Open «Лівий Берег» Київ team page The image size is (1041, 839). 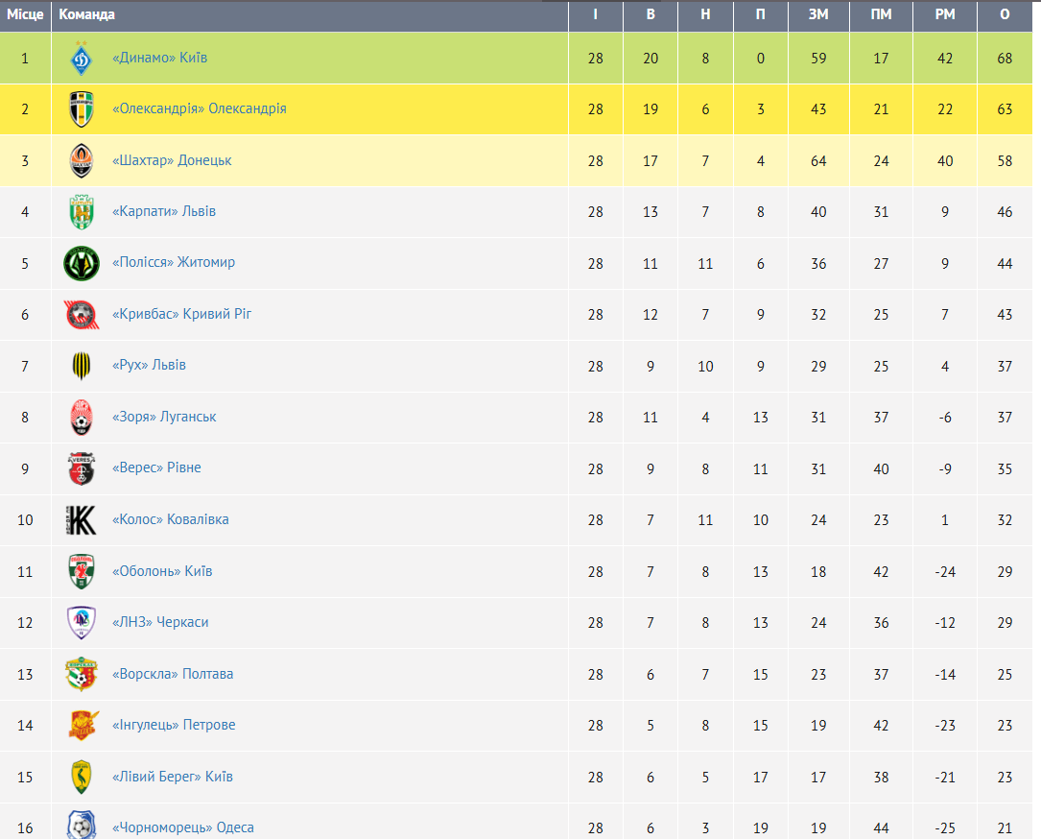(x=172, y=777)
